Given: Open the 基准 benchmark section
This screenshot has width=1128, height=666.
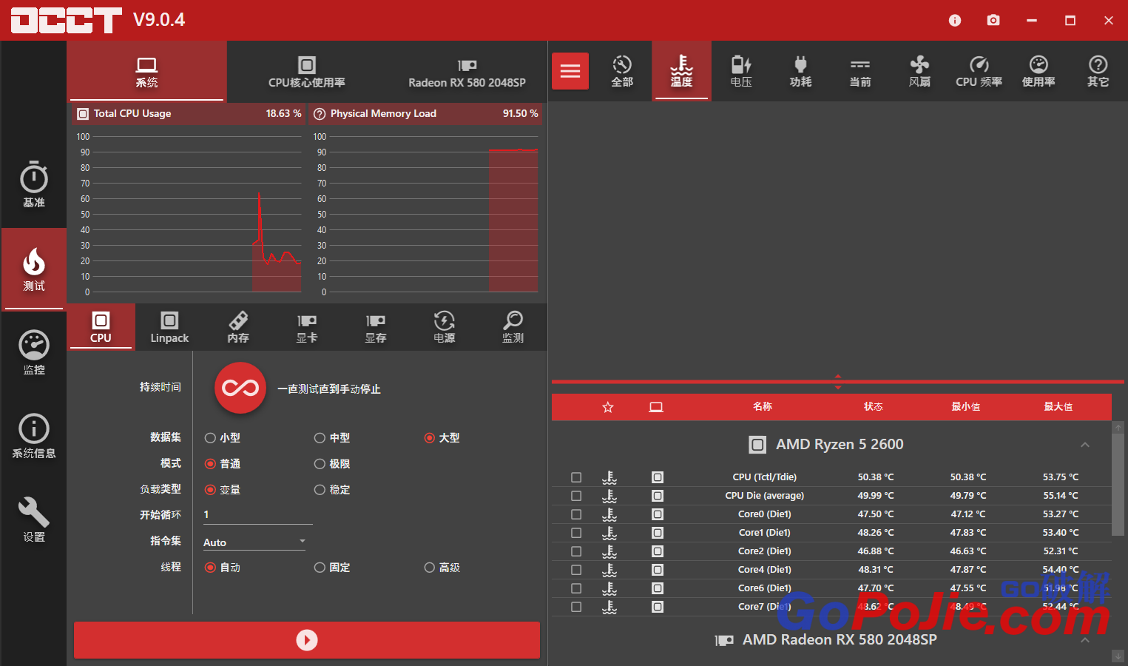Looking at the screenshot, I should (33, 185).
